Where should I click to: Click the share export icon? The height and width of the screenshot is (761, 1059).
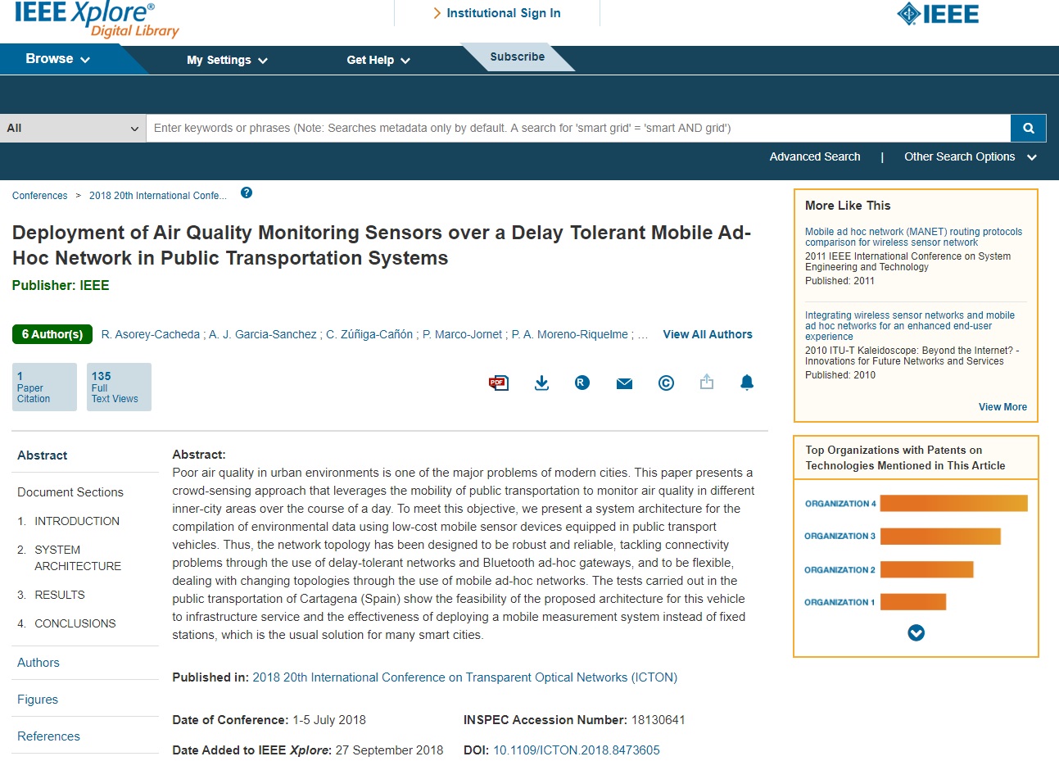[707, 382]
